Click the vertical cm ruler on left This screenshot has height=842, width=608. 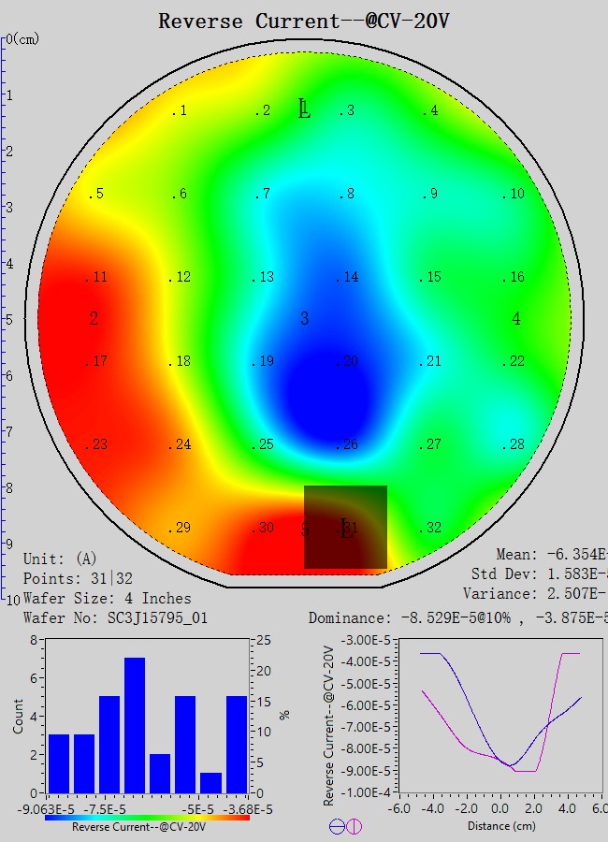click(5, 318)
